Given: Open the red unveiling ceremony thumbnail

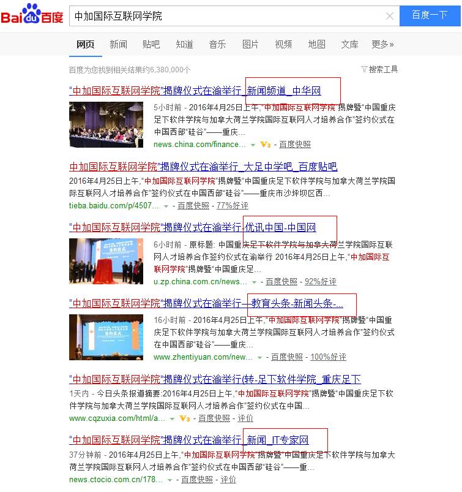Looking at the screenshot, I should (x=106, y=262).
